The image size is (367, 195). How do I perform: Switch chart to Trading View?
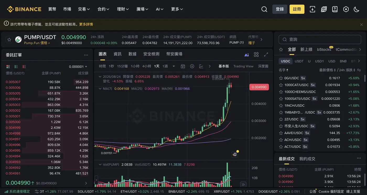[243, 66]
